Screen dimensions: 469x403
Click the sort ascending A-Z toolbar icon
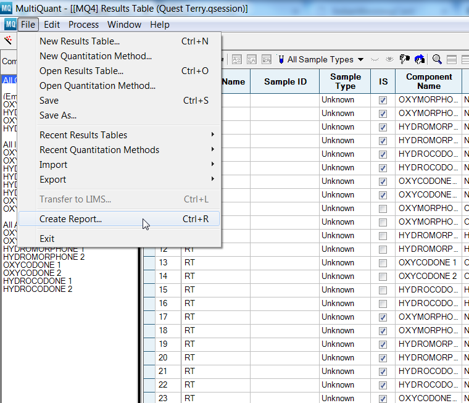tap(237, 60)
